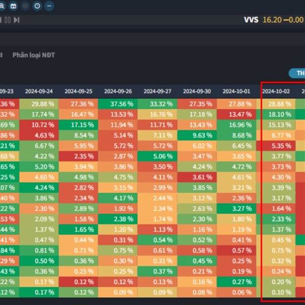Image resolution: width=305 pixels, height=305 pixels.
Task: Click the dimmed circular icon beside Discord
Action: click(25, 6)
